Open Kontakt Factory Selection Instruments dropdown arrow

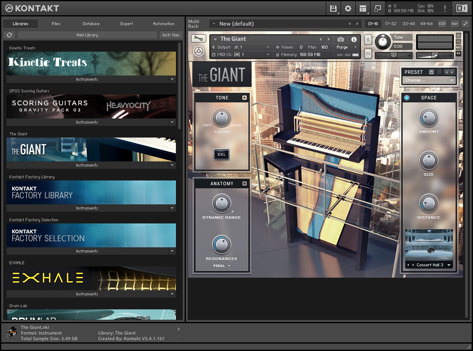[172, 251]
